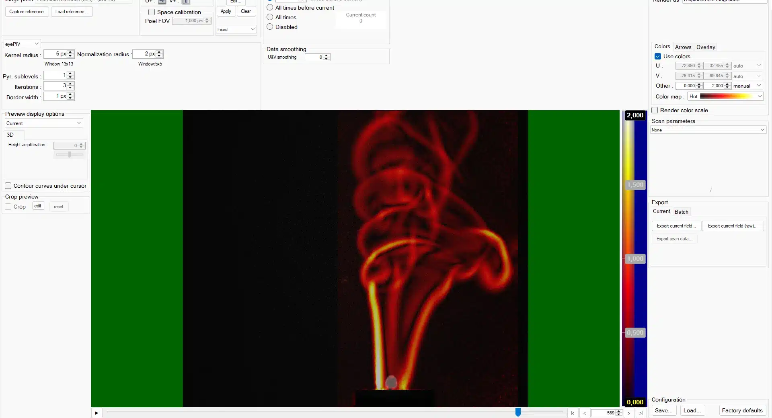
Task: Decrease Kernel radius with down arrow
Action: pos(71,56)
